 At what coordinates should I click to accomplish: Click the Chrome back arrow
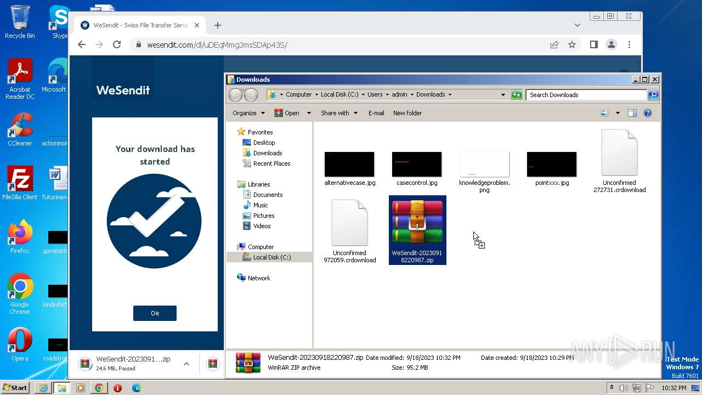[x=82, y=45]
